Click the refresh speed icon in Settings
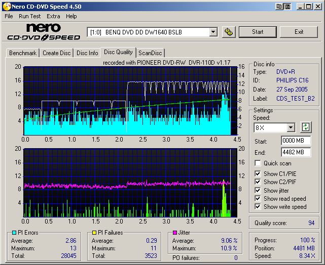325x265 pixels. (306, 127)
